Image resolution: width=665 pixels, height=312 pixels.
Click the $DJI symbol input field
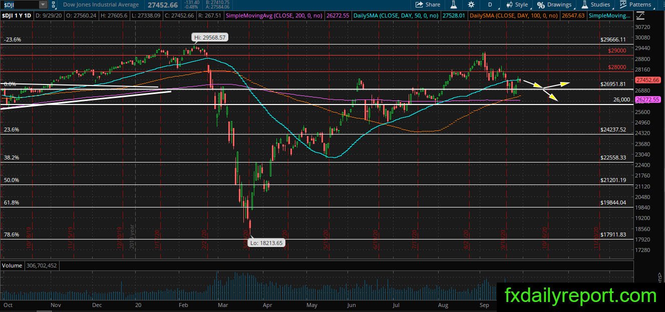pyautogui.click(x=20, y=4)
